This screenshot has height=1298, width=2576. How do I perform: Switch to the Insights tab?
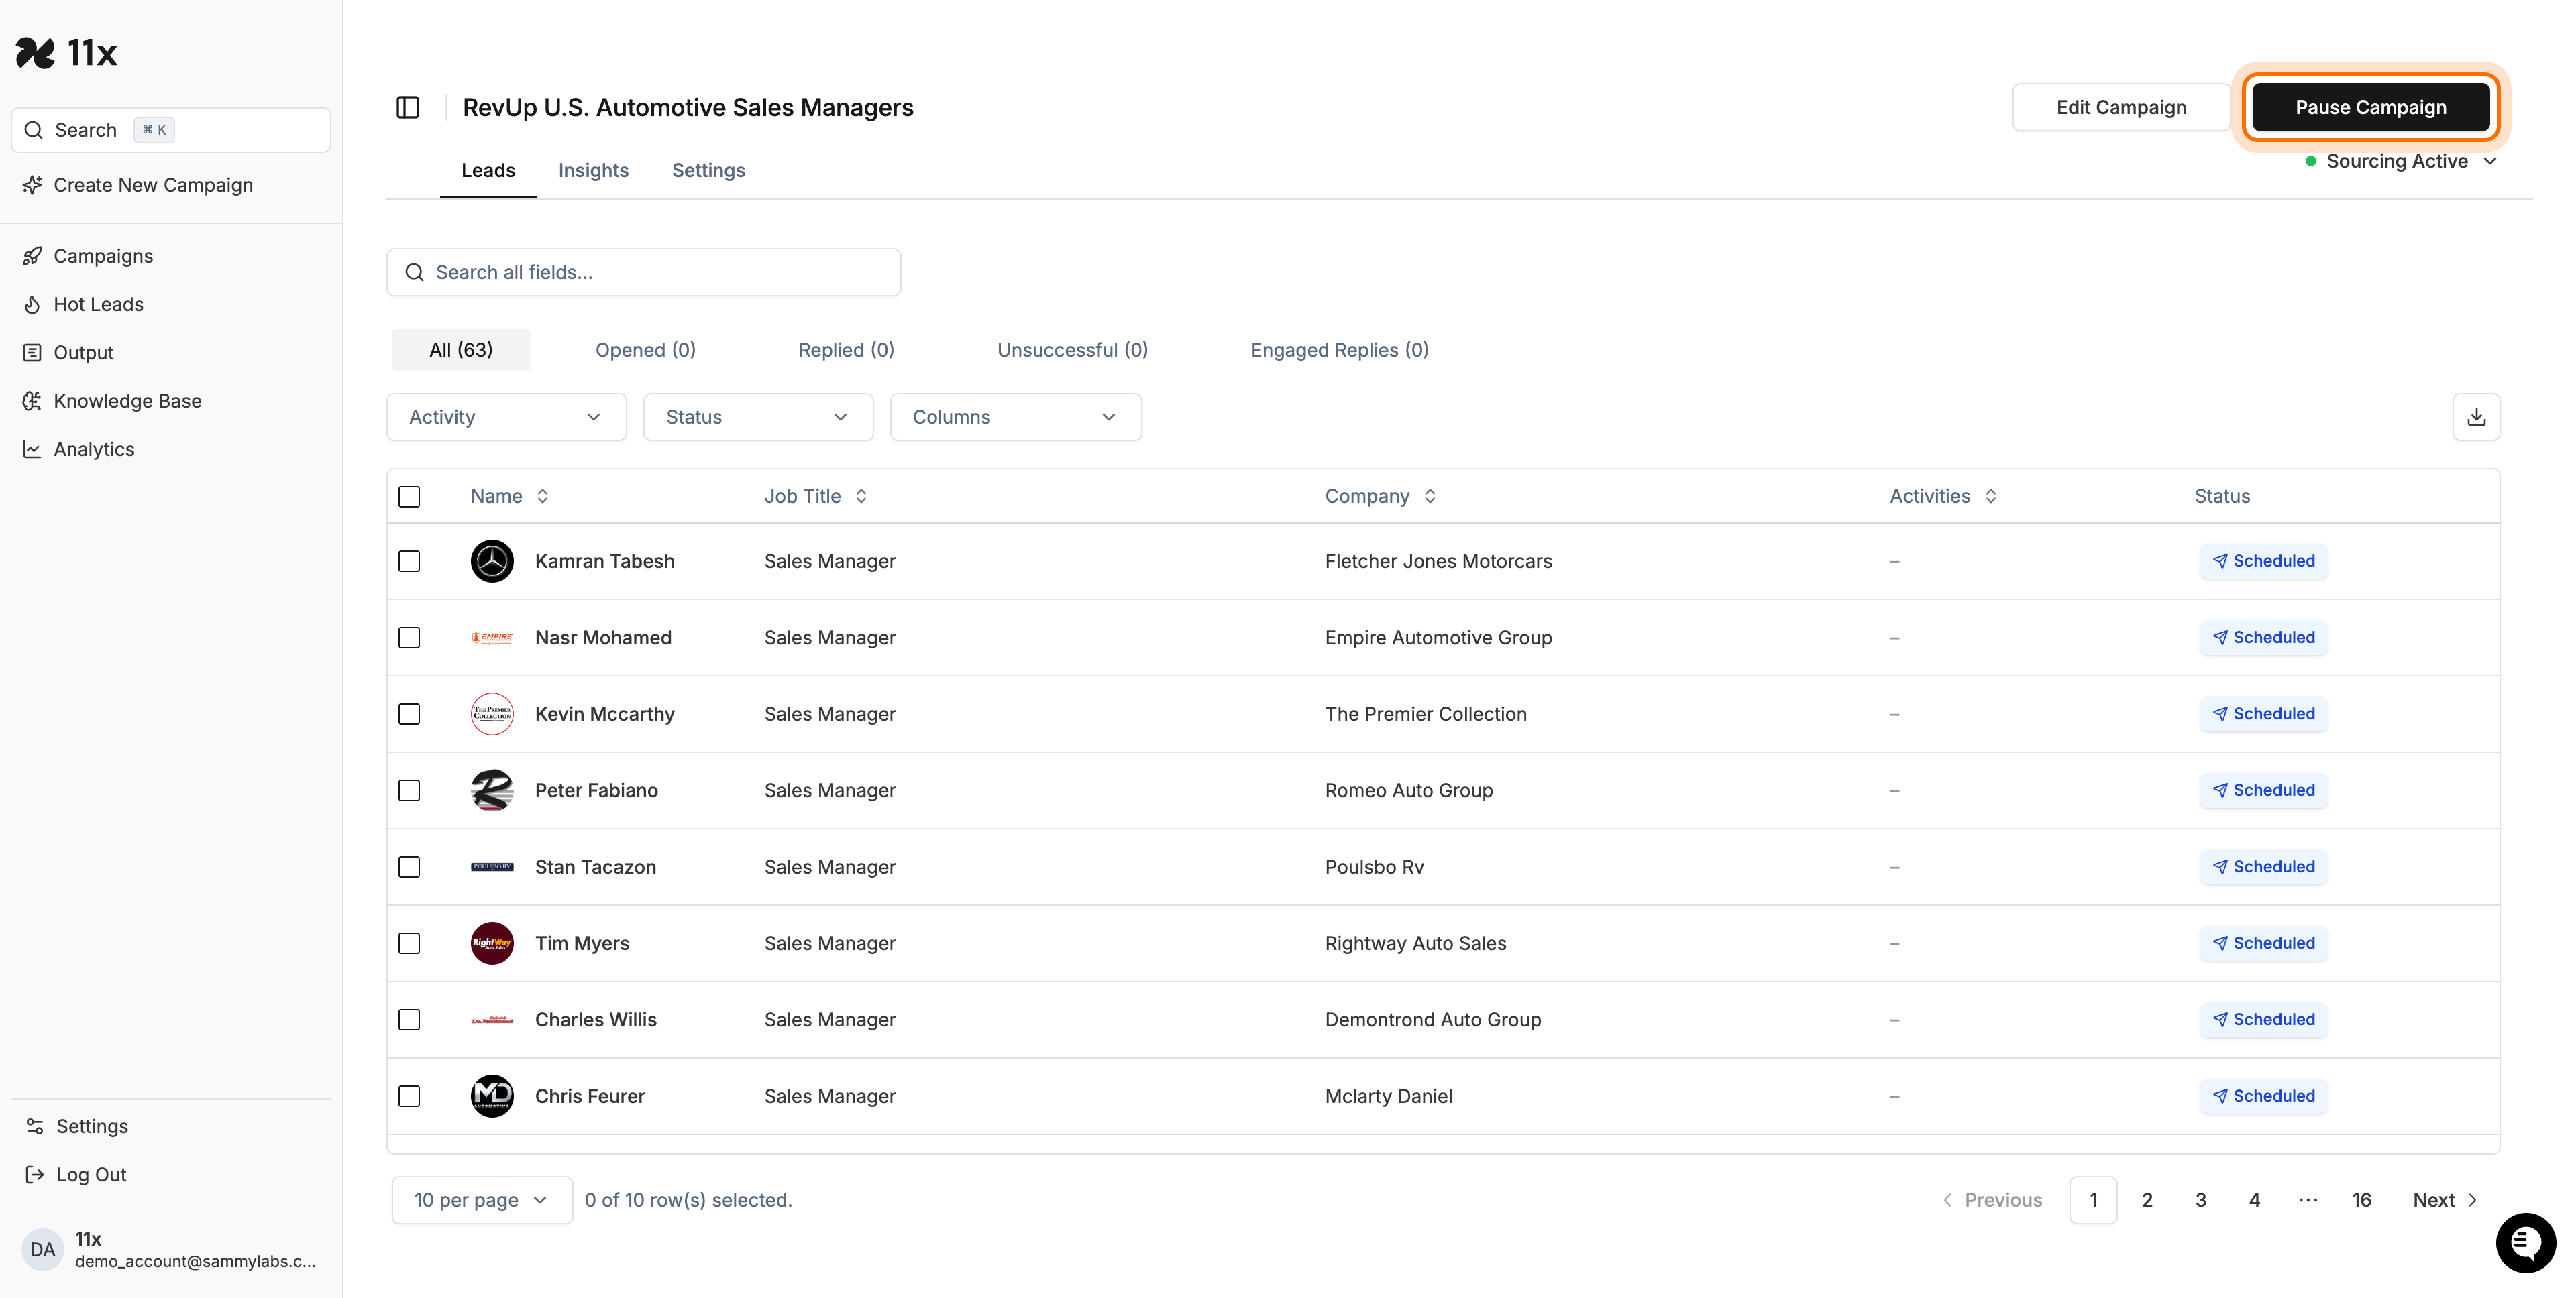coord(593,170)
